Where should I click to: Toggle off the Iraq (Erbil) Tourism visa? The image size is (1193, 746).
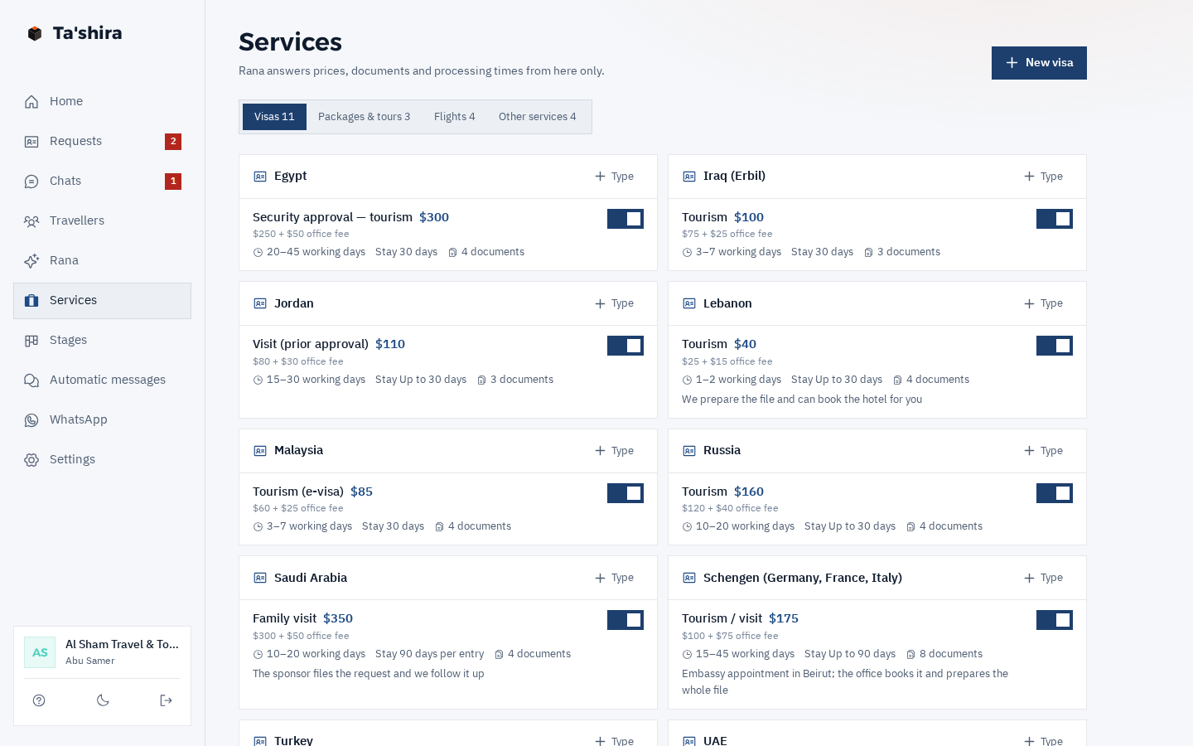1055,219
